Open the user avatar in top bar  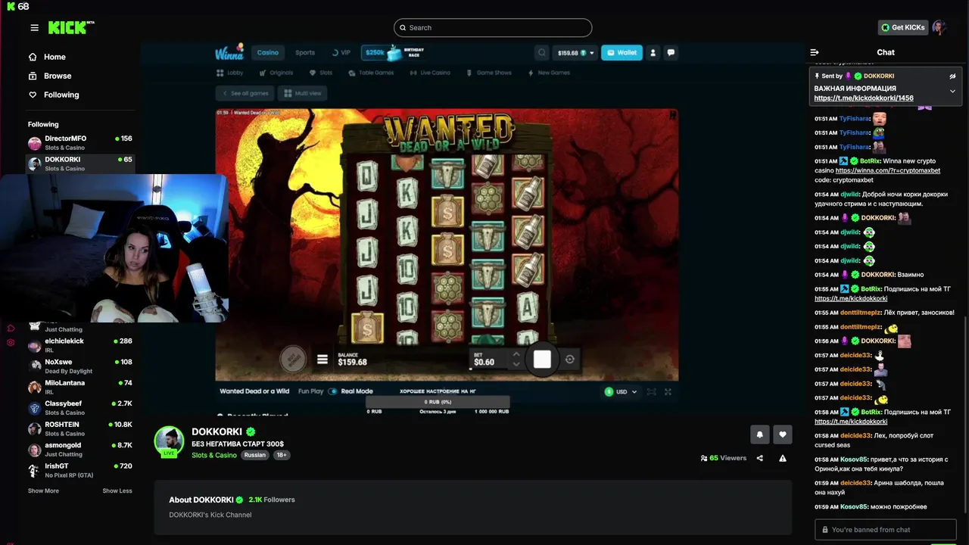point(939,27)
